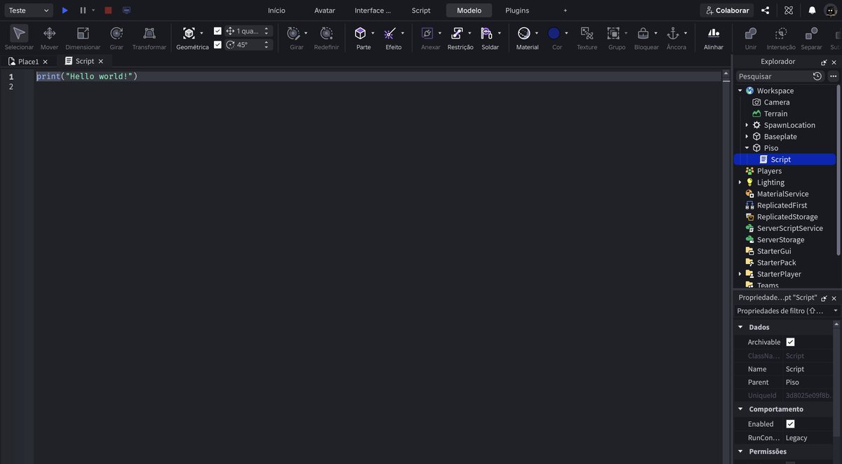Open the Plugins ribbon tab
The width and height of the screenshot is (842, 464).
(517, 11)
